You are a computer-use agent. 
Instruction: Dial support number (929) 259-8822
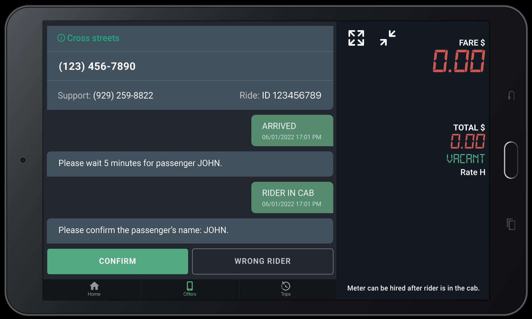[123, 95]
